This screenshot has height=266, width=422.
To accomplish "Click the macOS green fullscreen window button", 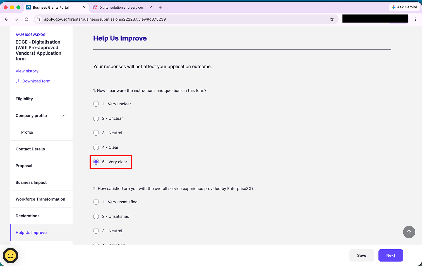I will (x=18, y=7).
